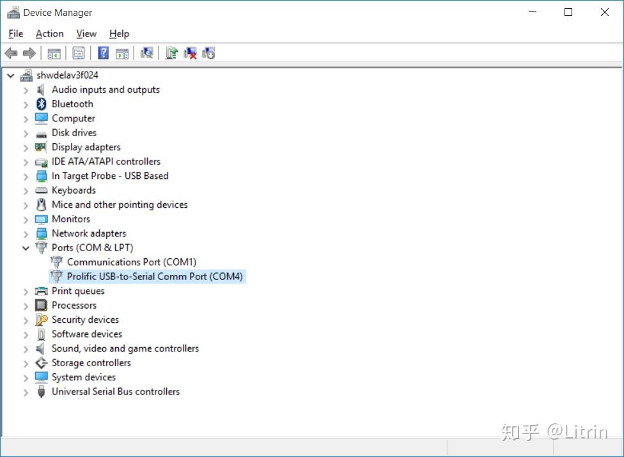Click the Scan for hardware changes icon
624x457 pixels.
pos(146,53)
